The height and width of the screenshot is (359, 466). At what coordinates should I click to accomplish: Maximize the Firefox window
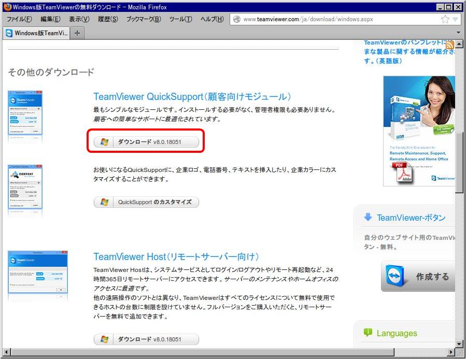pyautogui.click(x=448, y=7)
